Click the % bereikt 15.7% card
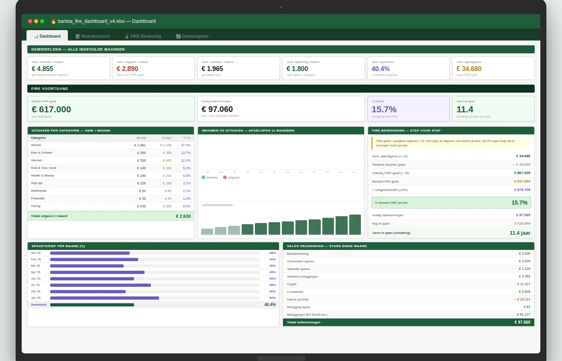The width and height of the screenshot is (562, 361). 408,109
